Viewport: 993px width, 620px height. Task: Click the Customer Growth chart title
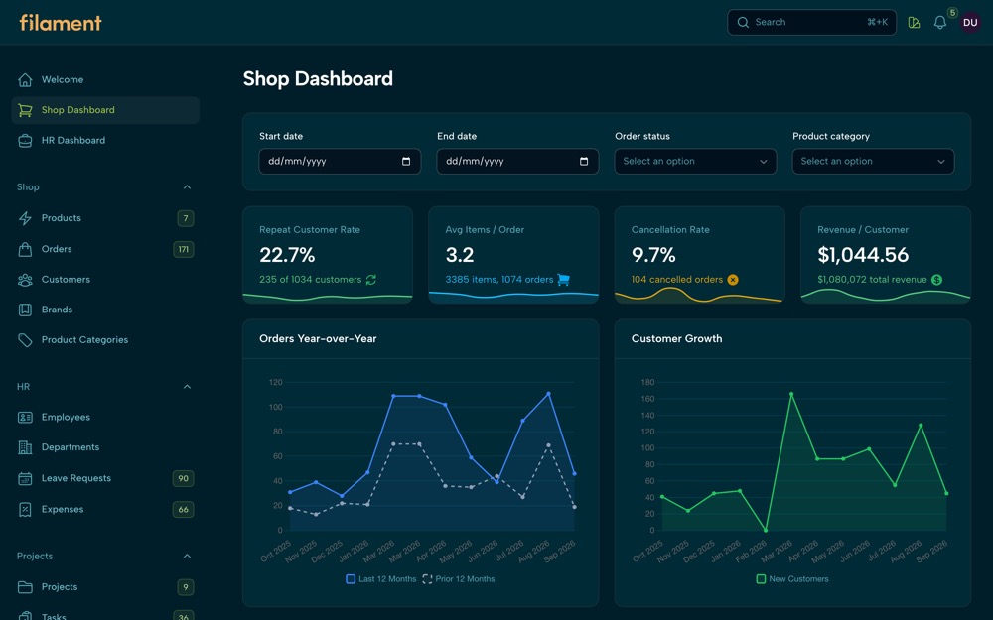(x=677, y=339)
